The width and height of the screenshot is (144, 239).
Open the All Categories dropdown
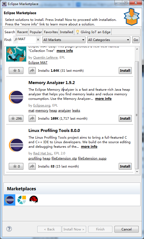109,40
